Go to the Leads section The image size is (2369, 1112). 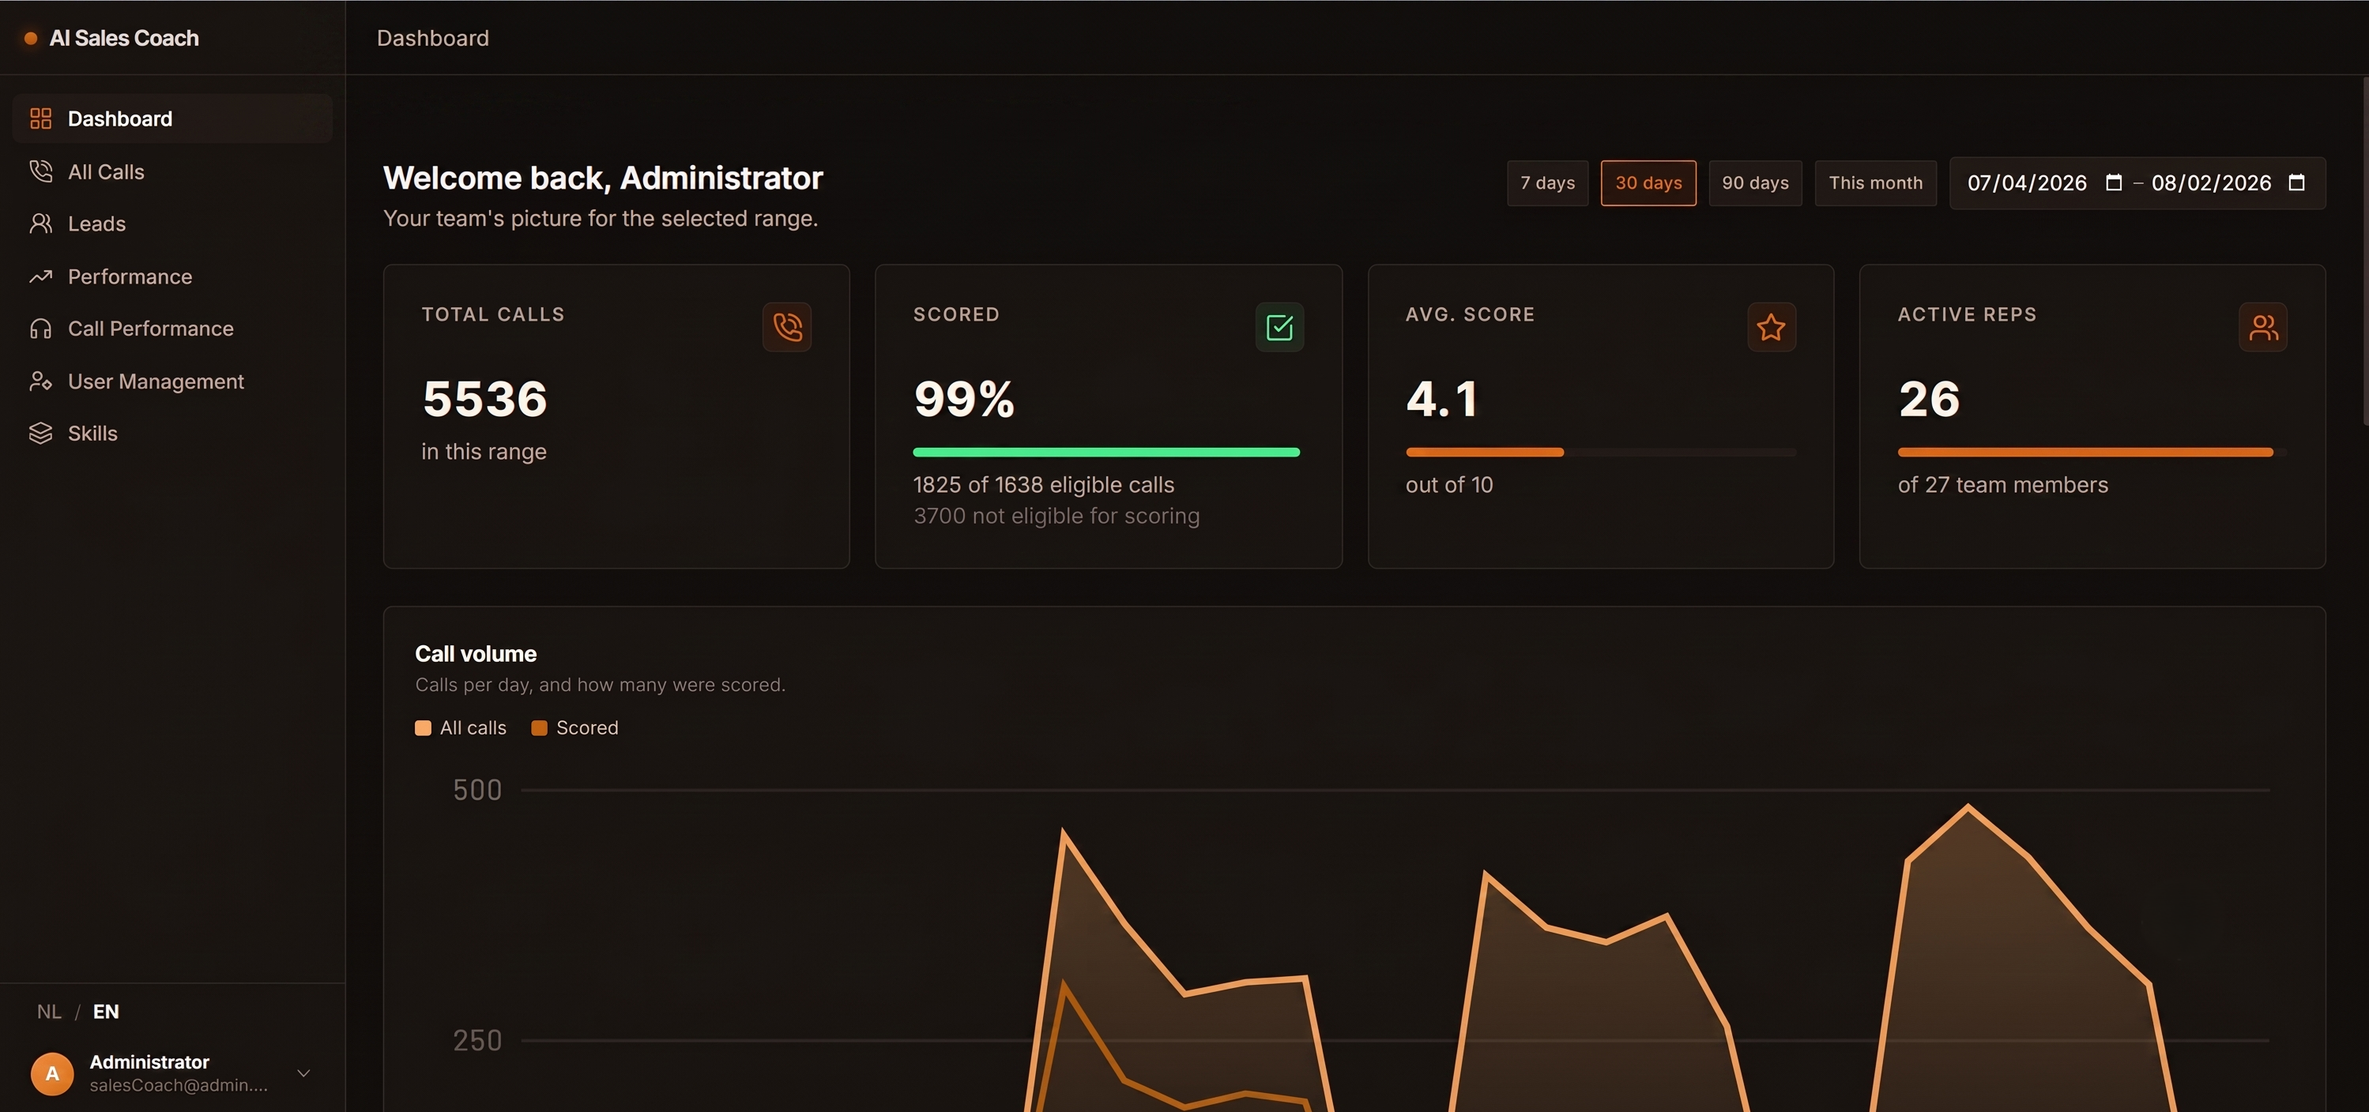(x=173, y=224)
